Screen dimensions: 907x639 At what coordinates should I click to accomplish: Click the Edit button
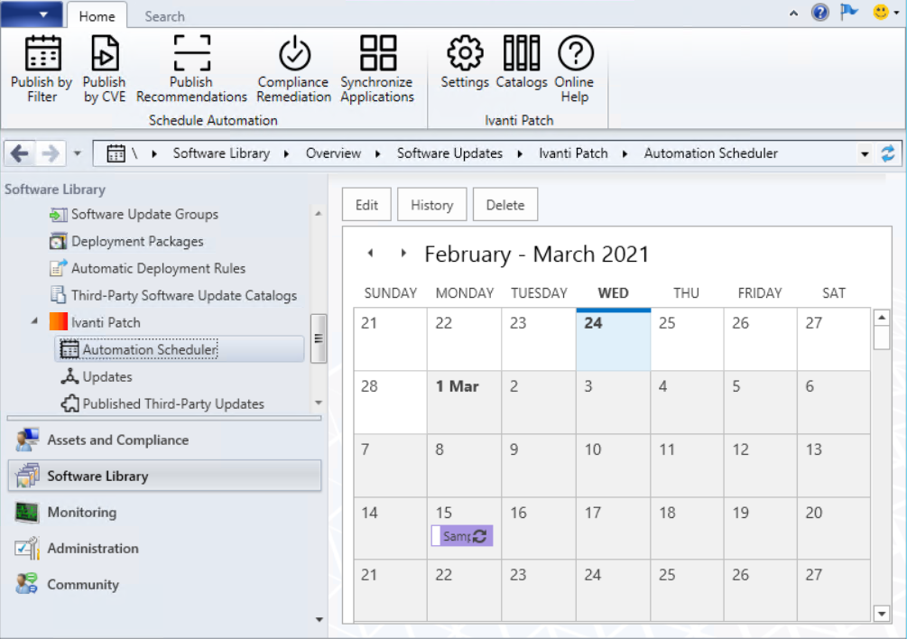(366, 205)
